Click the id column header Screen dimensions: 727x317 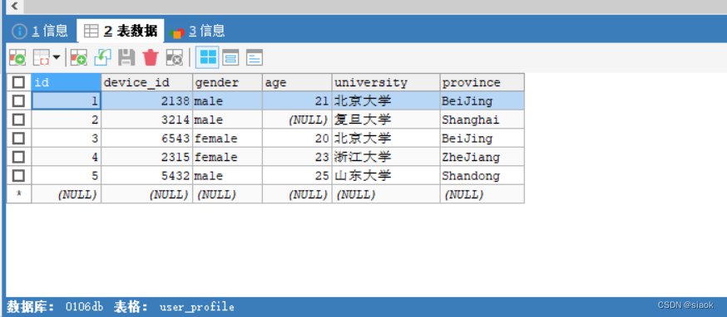click(67, 82)
